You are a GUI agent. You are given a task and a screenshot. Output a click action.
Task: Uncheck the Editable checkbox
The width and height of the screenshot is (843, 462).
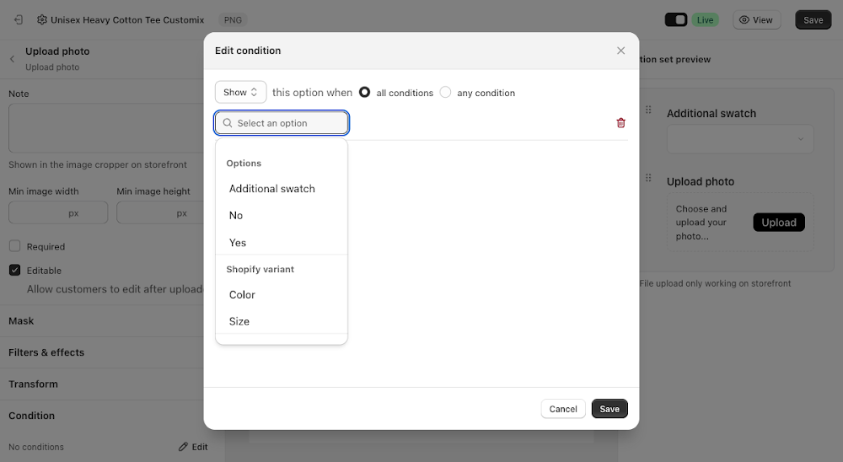click(x=15, y=270)
